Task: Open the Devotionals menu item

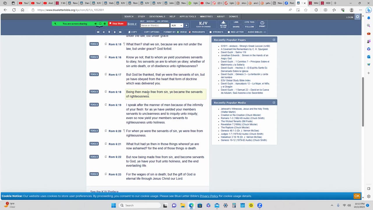Action: [157, 17]
